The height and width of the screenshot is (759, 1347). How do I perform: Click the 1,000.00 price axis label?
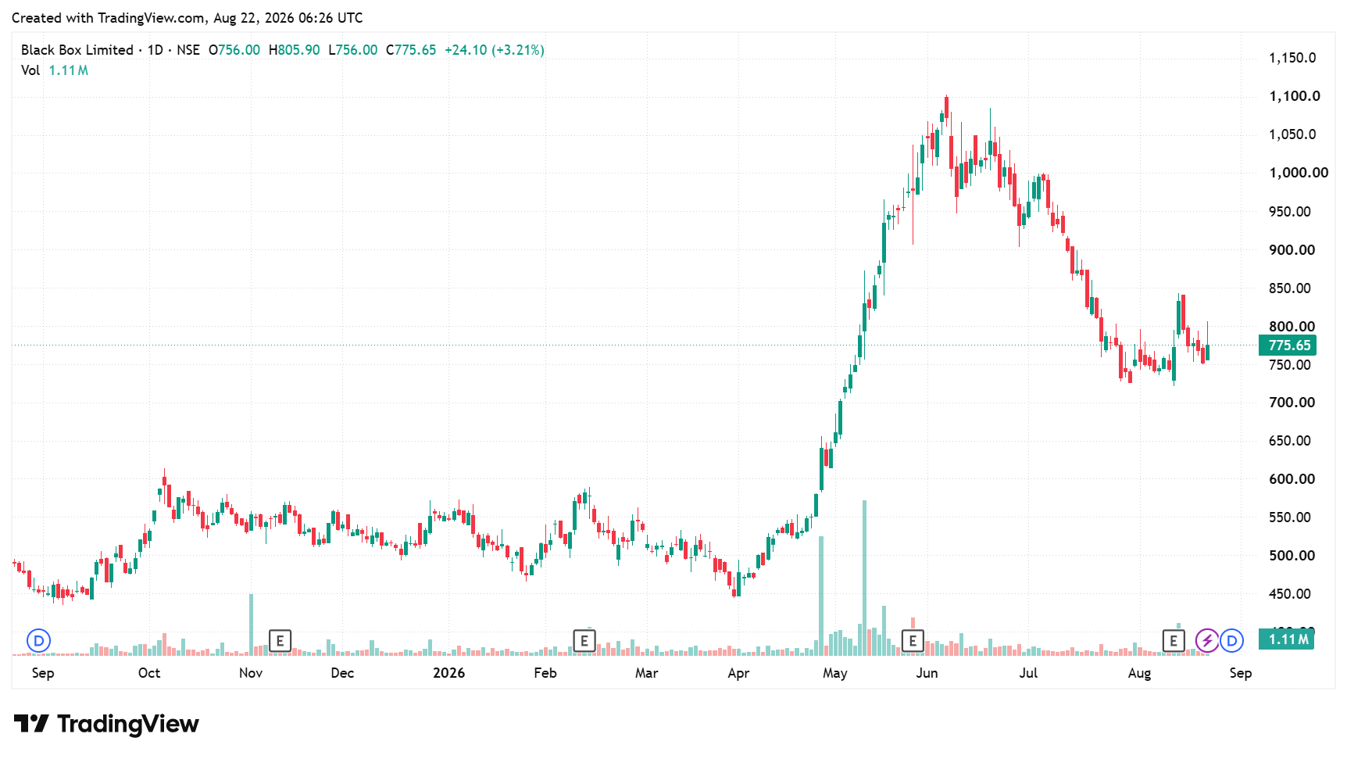[1299, 173]
